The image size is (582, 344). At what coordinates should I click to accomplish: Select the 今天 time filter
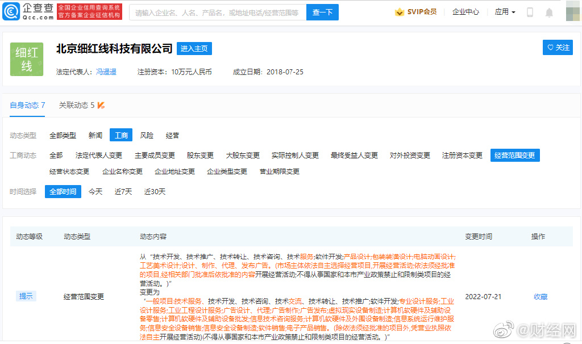(x=95, y=191)
